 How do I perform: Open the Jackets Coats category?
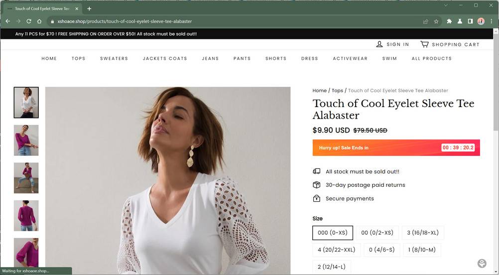pyautogui.click(x=165, y=58)
